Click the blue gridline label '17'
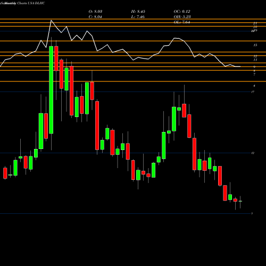The image size is (266, 266). (x=253, y=92)
